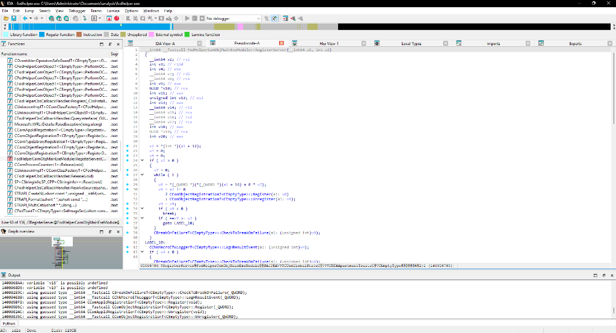
Task: Collapse the 'if ( ++v7 >= v2 )' block
Action: [142, 218]
